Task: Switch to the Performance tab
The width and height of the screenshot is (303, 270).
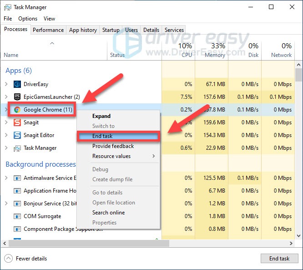Action: click(48, 30)
